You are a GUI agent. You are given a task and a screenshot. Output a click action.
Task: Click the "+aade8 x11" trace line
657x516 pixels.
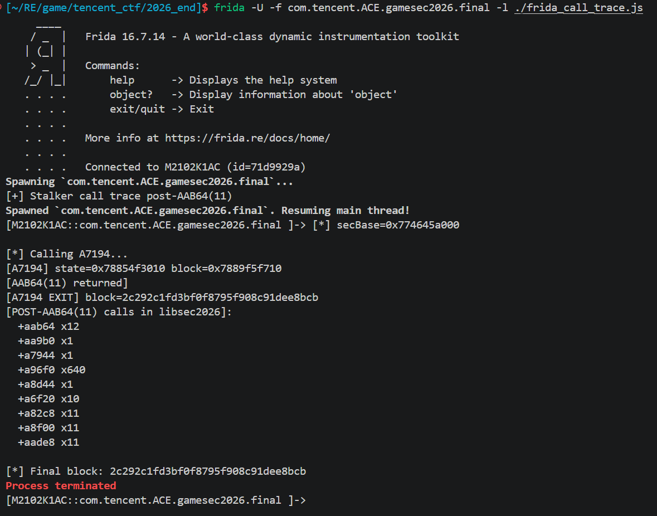click(x=48, y=442)
